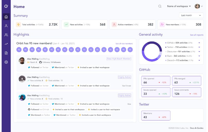Open the document notes icon in sidebar
This screenshot has height=132, width=208.
pyautogui.click(x=6, y=53)
